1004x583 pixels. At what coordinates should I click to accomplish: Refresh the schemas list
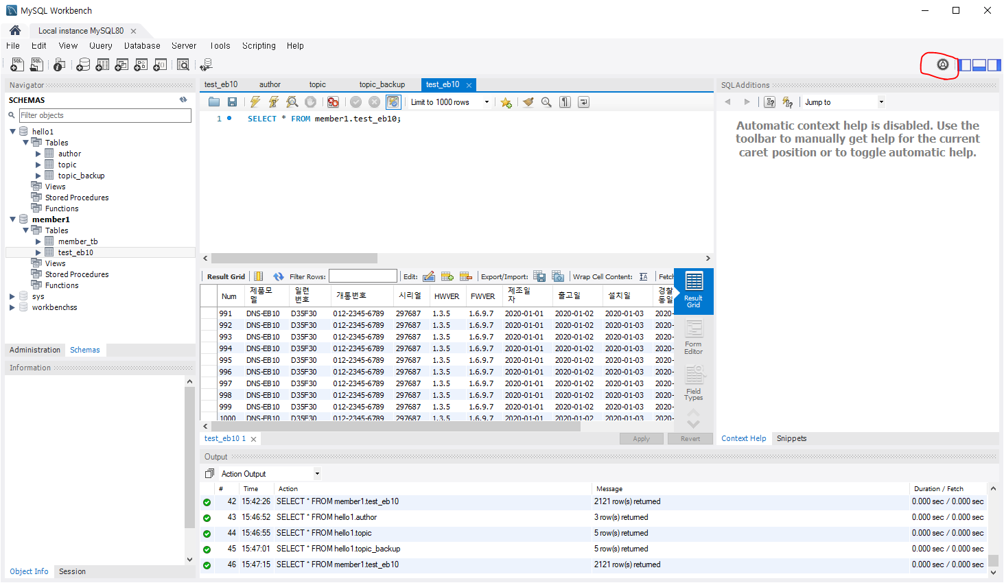pyautogui.click(x=183, y=100)
